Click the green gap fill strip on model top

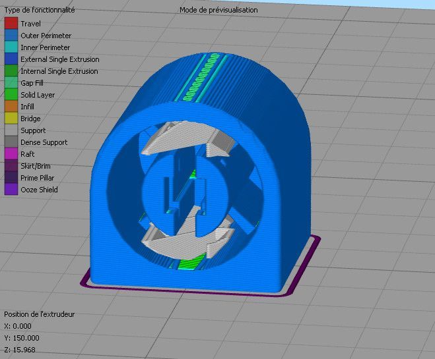[x=200, y=78]
